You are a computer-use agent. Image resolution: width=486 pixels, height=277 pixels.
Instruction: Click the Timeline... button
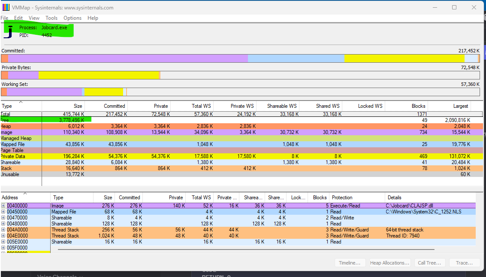coord(350,263)
